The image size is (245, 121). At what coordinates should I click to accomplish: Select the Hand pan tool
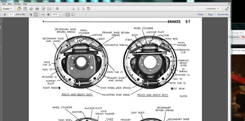(x=36, y=14)
